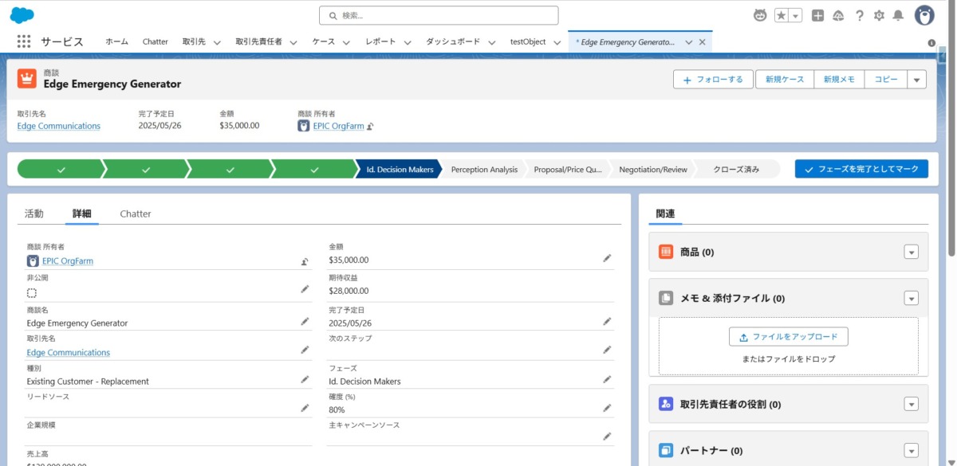This screenshot has height=466, width=957.
Task: Switch to the 詳細 tab
Action: [82, 213]
